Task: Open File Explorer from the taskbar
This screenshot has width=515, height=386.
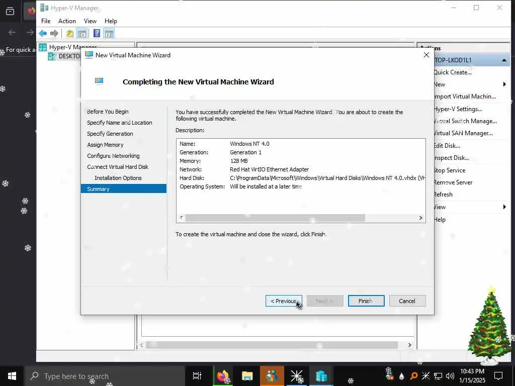Action: pyautogui.click(x=247, y=376)
